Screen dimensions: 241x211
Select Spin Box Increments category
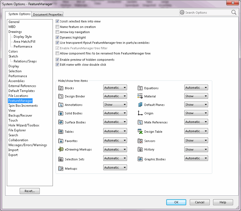point(23,106)
